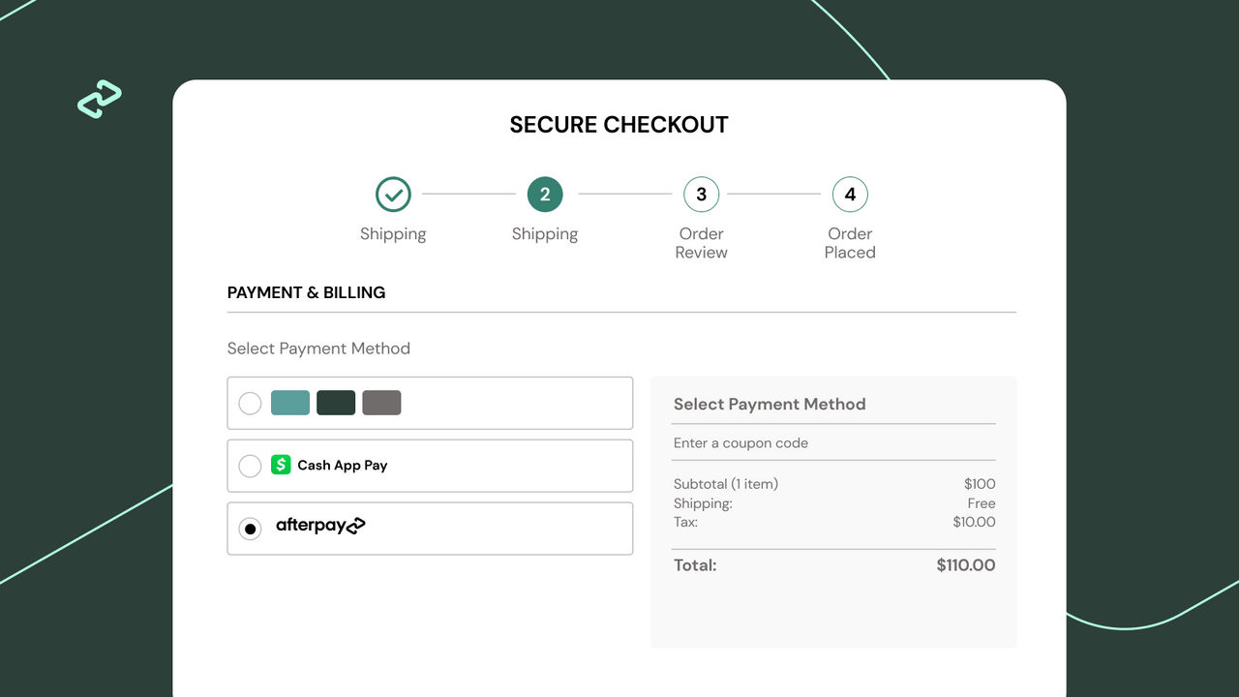This screenshot has height=697, width=1239.
Task: Select the Cash App Pay dollar logo icon
Action: tap(281, 465)
